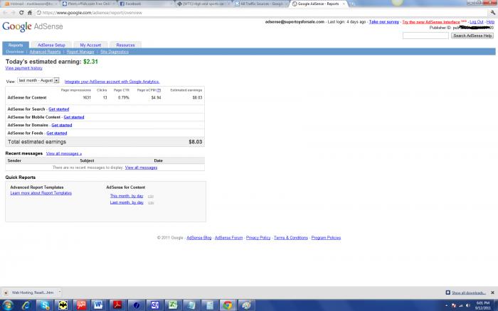Close the Google AdSense Reports tab
Image resolution: width=498 pixels, height=311 pixels.
[344, 4]
